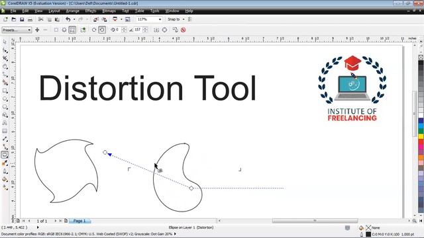This screenshot has width=424, height=238.
Task: Open the Effects menu
Action: click(91, 11)
